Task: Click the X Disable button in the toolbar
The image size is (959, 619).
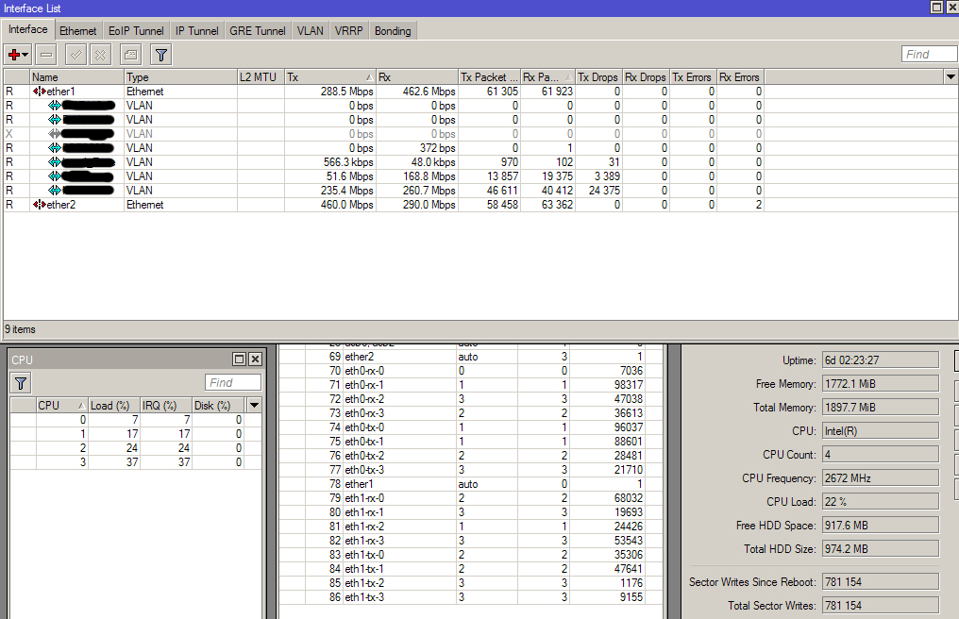Action: pyautogui.click(x=100, y=55)
